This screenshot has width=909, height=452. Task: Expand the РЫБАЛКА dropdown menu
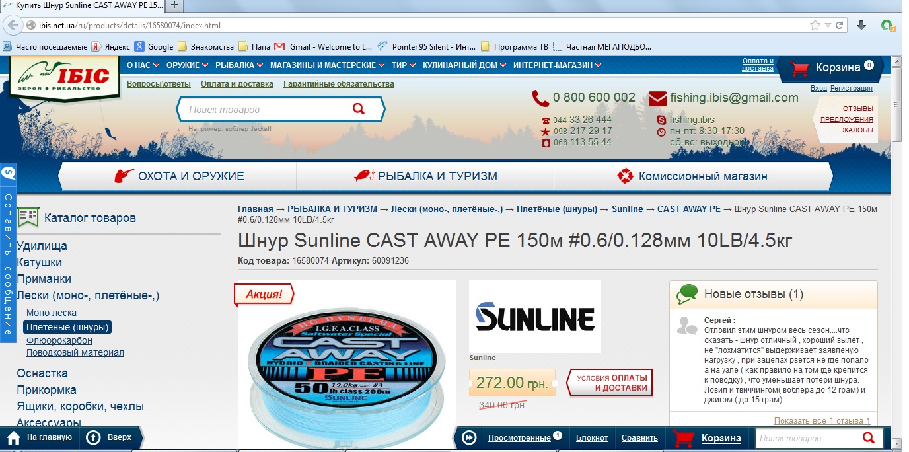tap(238, 65)
